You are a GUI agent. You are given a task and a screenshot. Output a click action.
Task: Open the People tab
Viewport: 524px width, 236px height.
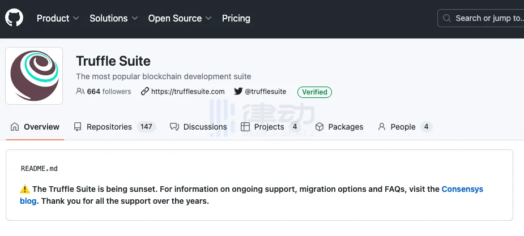[404, 127]
